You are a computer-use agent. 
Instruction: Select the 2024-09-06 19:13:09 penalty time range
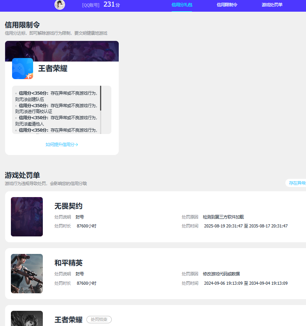(246, 283)
